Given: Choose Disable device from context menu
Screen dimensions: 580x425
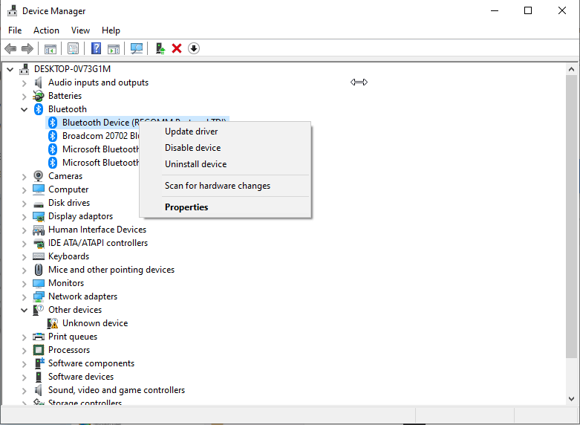Looking at the screenshot, I should [x=225, y=148].
